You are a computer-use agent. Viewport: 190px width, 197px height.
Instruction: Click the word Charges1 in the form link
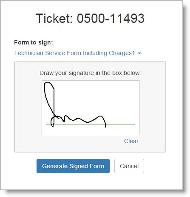click(x=122, y=53)
